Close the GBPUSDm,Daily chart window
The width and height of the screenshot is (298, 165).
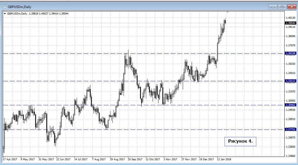click(291, 6)
